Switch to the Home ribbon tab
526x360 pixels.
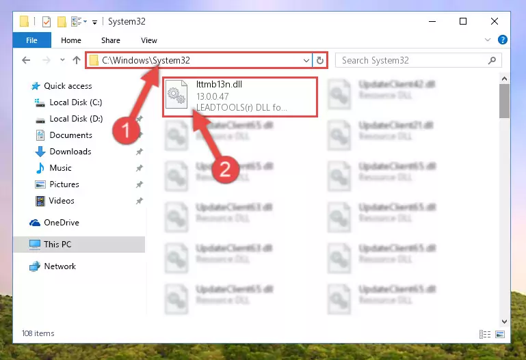point(71,40)
